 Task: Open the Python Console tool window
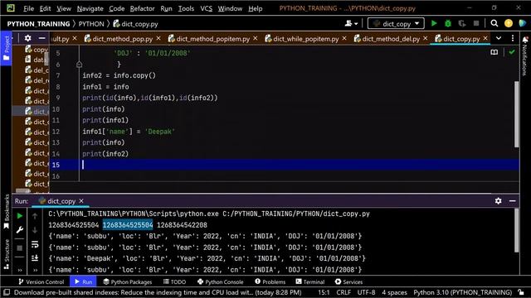220,281
